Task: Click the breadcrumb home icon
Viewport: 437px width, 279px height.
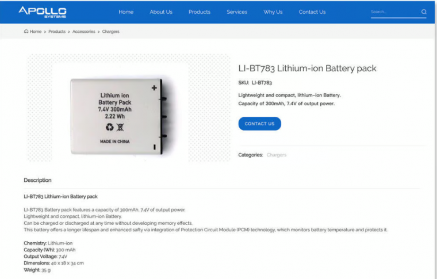Action: pyautogui.click(x=26, y=31)
